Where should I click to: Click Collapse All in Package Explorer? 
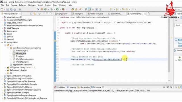(31, 14)
